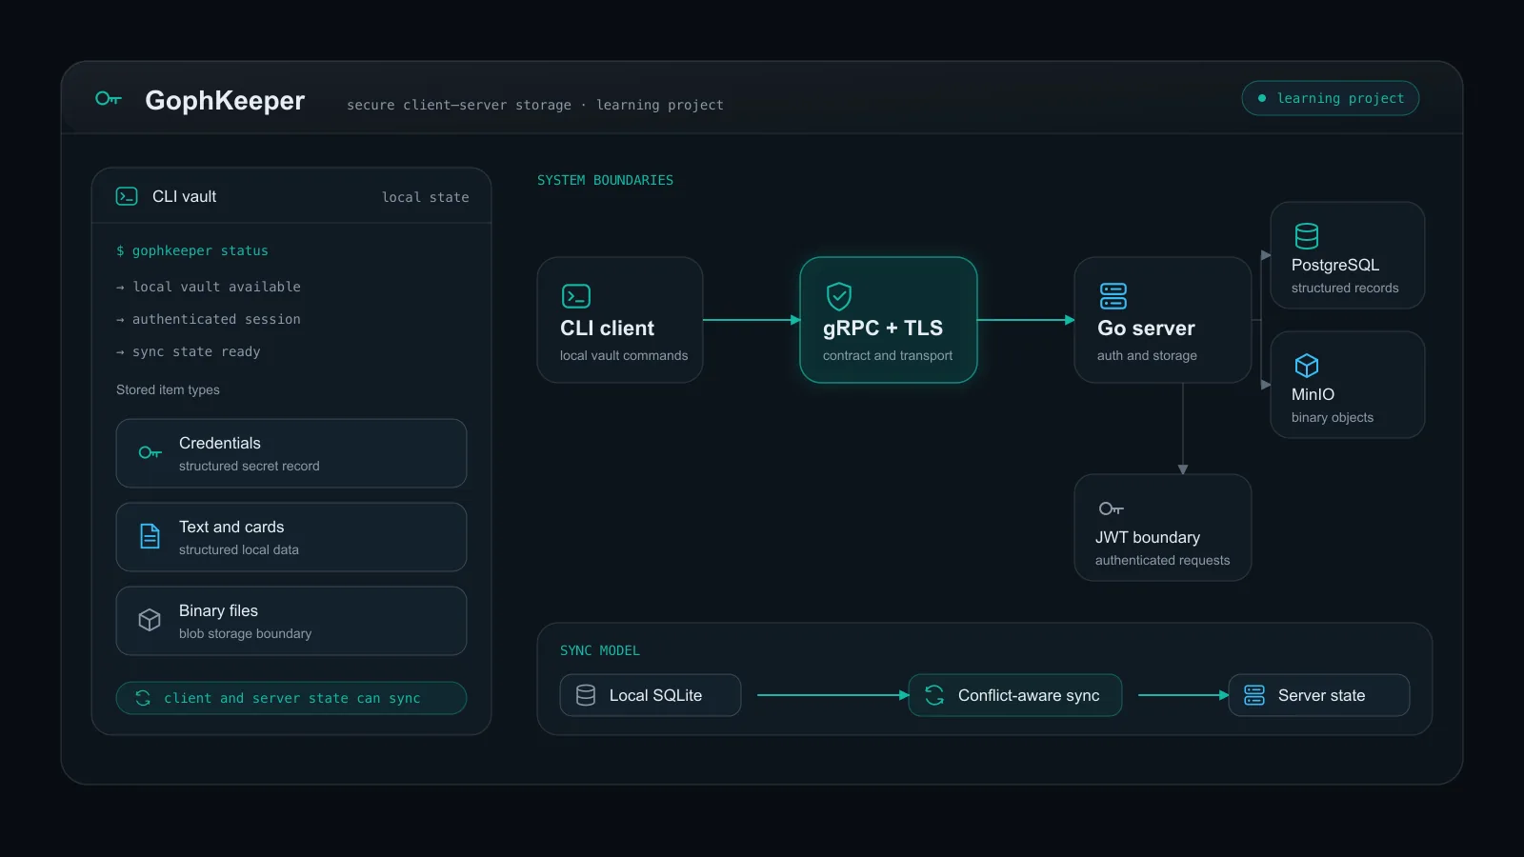Click the 'SYSTEM BOUNDARIES' section label
Viewport: 1524px width, 857px height.
coord(605,180)
